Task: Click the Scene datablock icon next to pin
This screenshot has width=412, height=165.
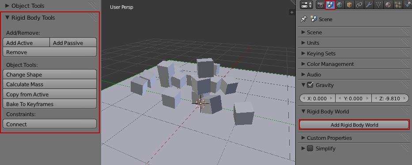Action: pos(314,19)
